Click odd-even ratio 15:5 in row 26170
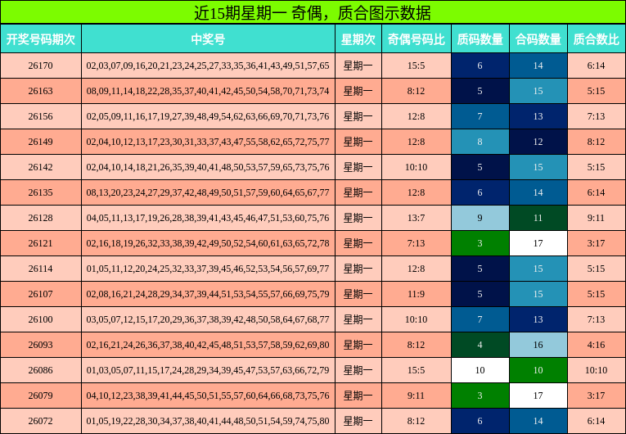Viewport: 626px width, 434px height. pos(417,66)
